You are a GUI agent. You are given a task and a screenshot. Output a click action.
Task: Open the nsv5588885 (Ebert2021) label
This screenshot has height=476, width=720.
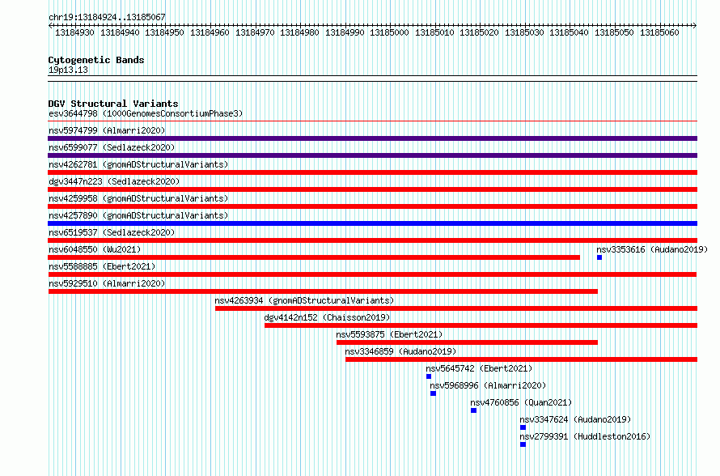102,266
